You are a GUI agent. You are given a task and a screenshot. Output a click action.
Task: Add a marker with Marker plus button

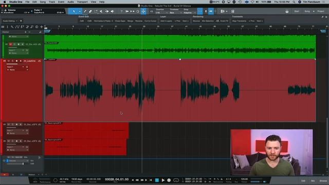coord(26,32)
